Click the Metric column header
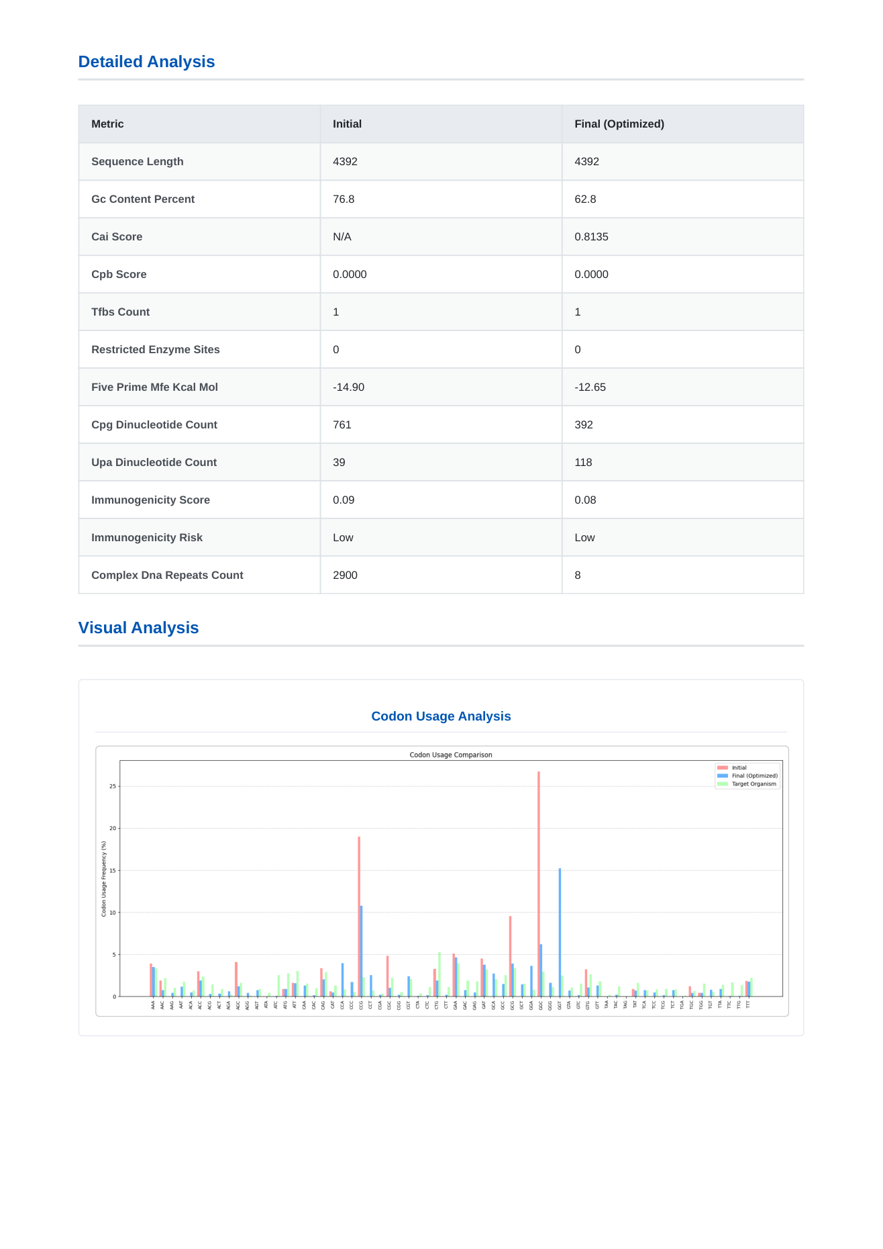The height and width of the screenshot is (1249, 883). coord(107,124)
